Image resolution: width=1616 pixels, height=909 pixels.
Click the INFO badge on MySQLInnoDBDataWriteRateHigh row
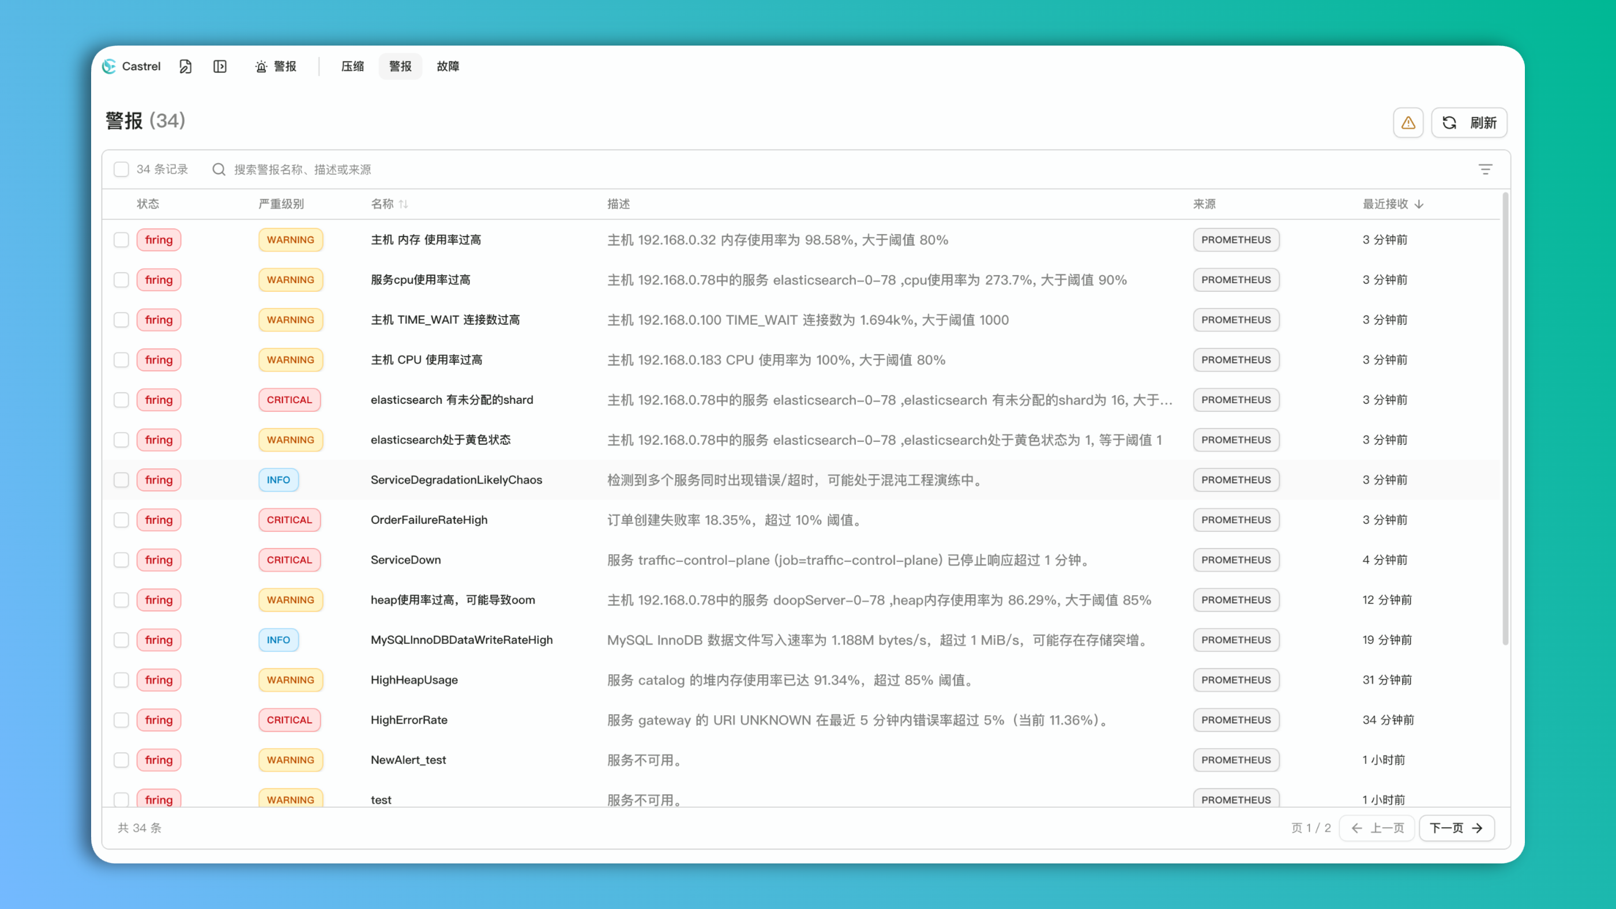pos(279,640)
